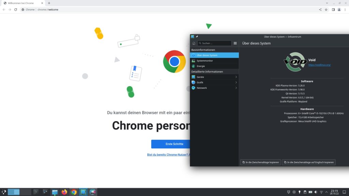Open the Wi-Fi network tray applet
This screenshot has width=349, height=196.
(321, 192)
